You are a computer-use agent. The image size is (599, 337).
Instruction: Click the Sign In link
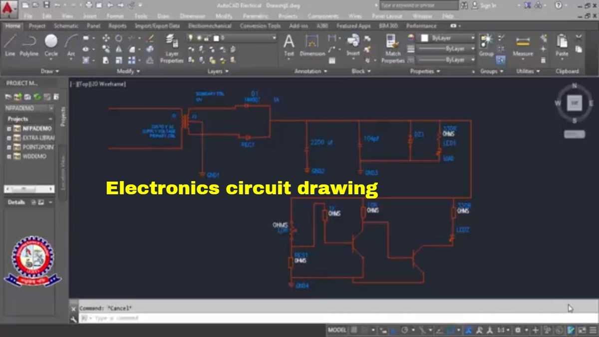click(488, 5)
